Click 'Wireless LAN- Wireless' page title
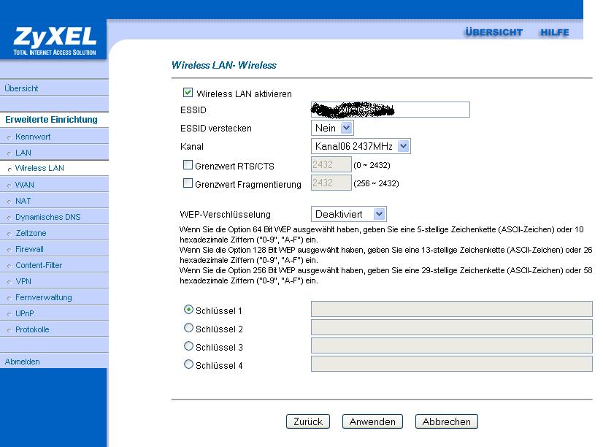 [224, 65]
